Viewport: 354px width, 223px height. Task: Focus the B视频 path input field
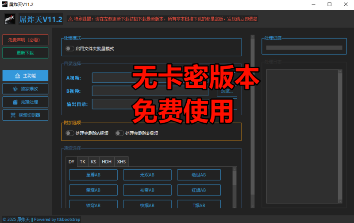pyautogui.click(x=150, y=91)
